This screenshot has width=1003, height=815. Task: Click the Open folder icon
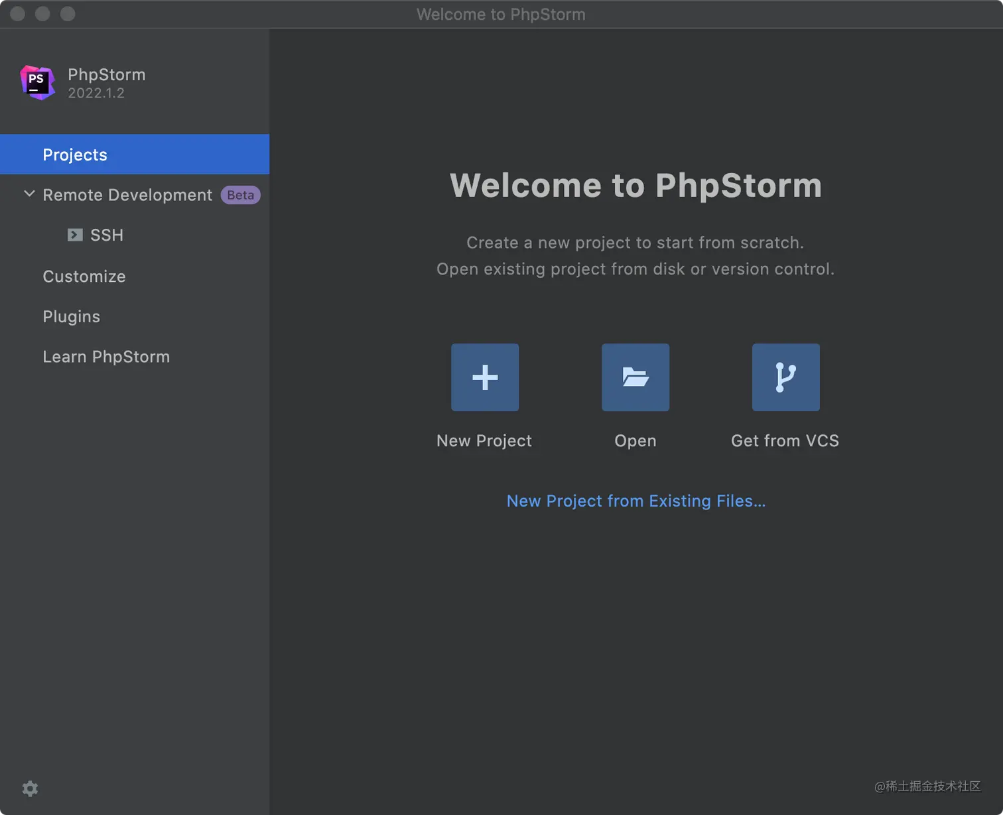pyautogui.click(x=635, y=377)
